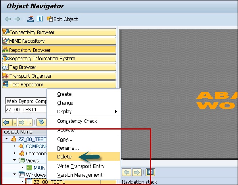Collapse the Views folder in the tree
Image resolution: width=238 pixels, height=185 pixels.
pos(15,160)
